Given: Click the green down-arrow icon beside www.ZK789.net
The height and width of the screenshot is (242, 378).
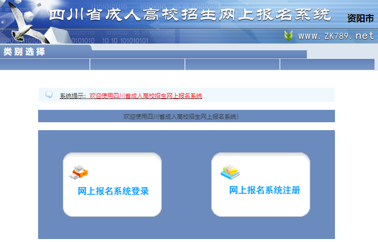Looking at the screenshot, I should pyautogui.click(x=288, y=36).
